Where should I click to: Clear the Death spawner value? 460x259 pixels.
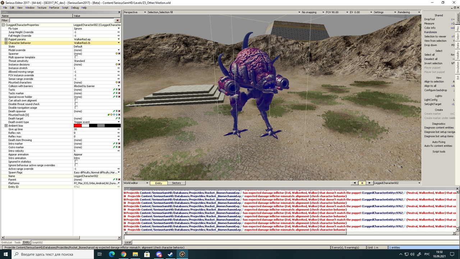[119, 111]
